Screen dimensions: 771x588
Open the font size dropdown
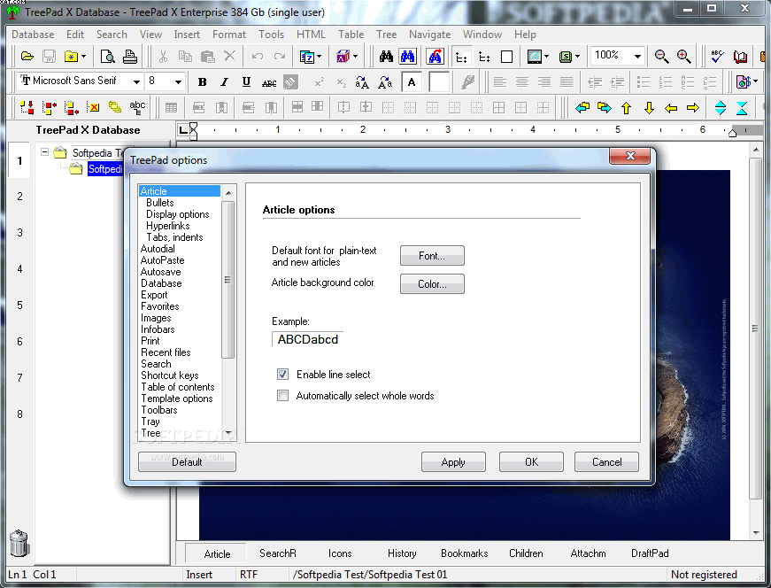pos(178,81)
